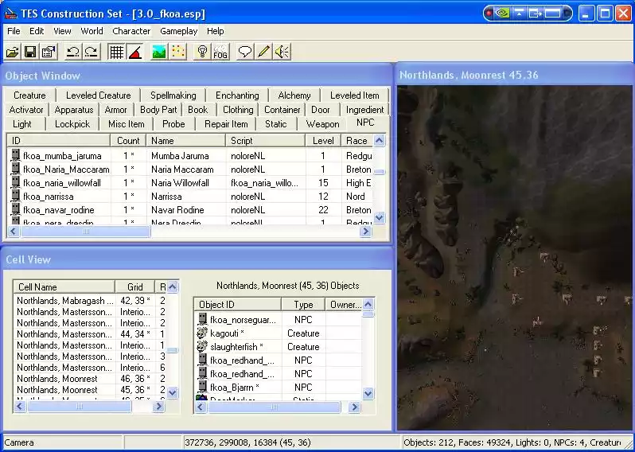This screenshot has height=452, width=635.
Task: Save the plugin with floppy disk icon
Action: pyautogui.click(x=30, y=52)
